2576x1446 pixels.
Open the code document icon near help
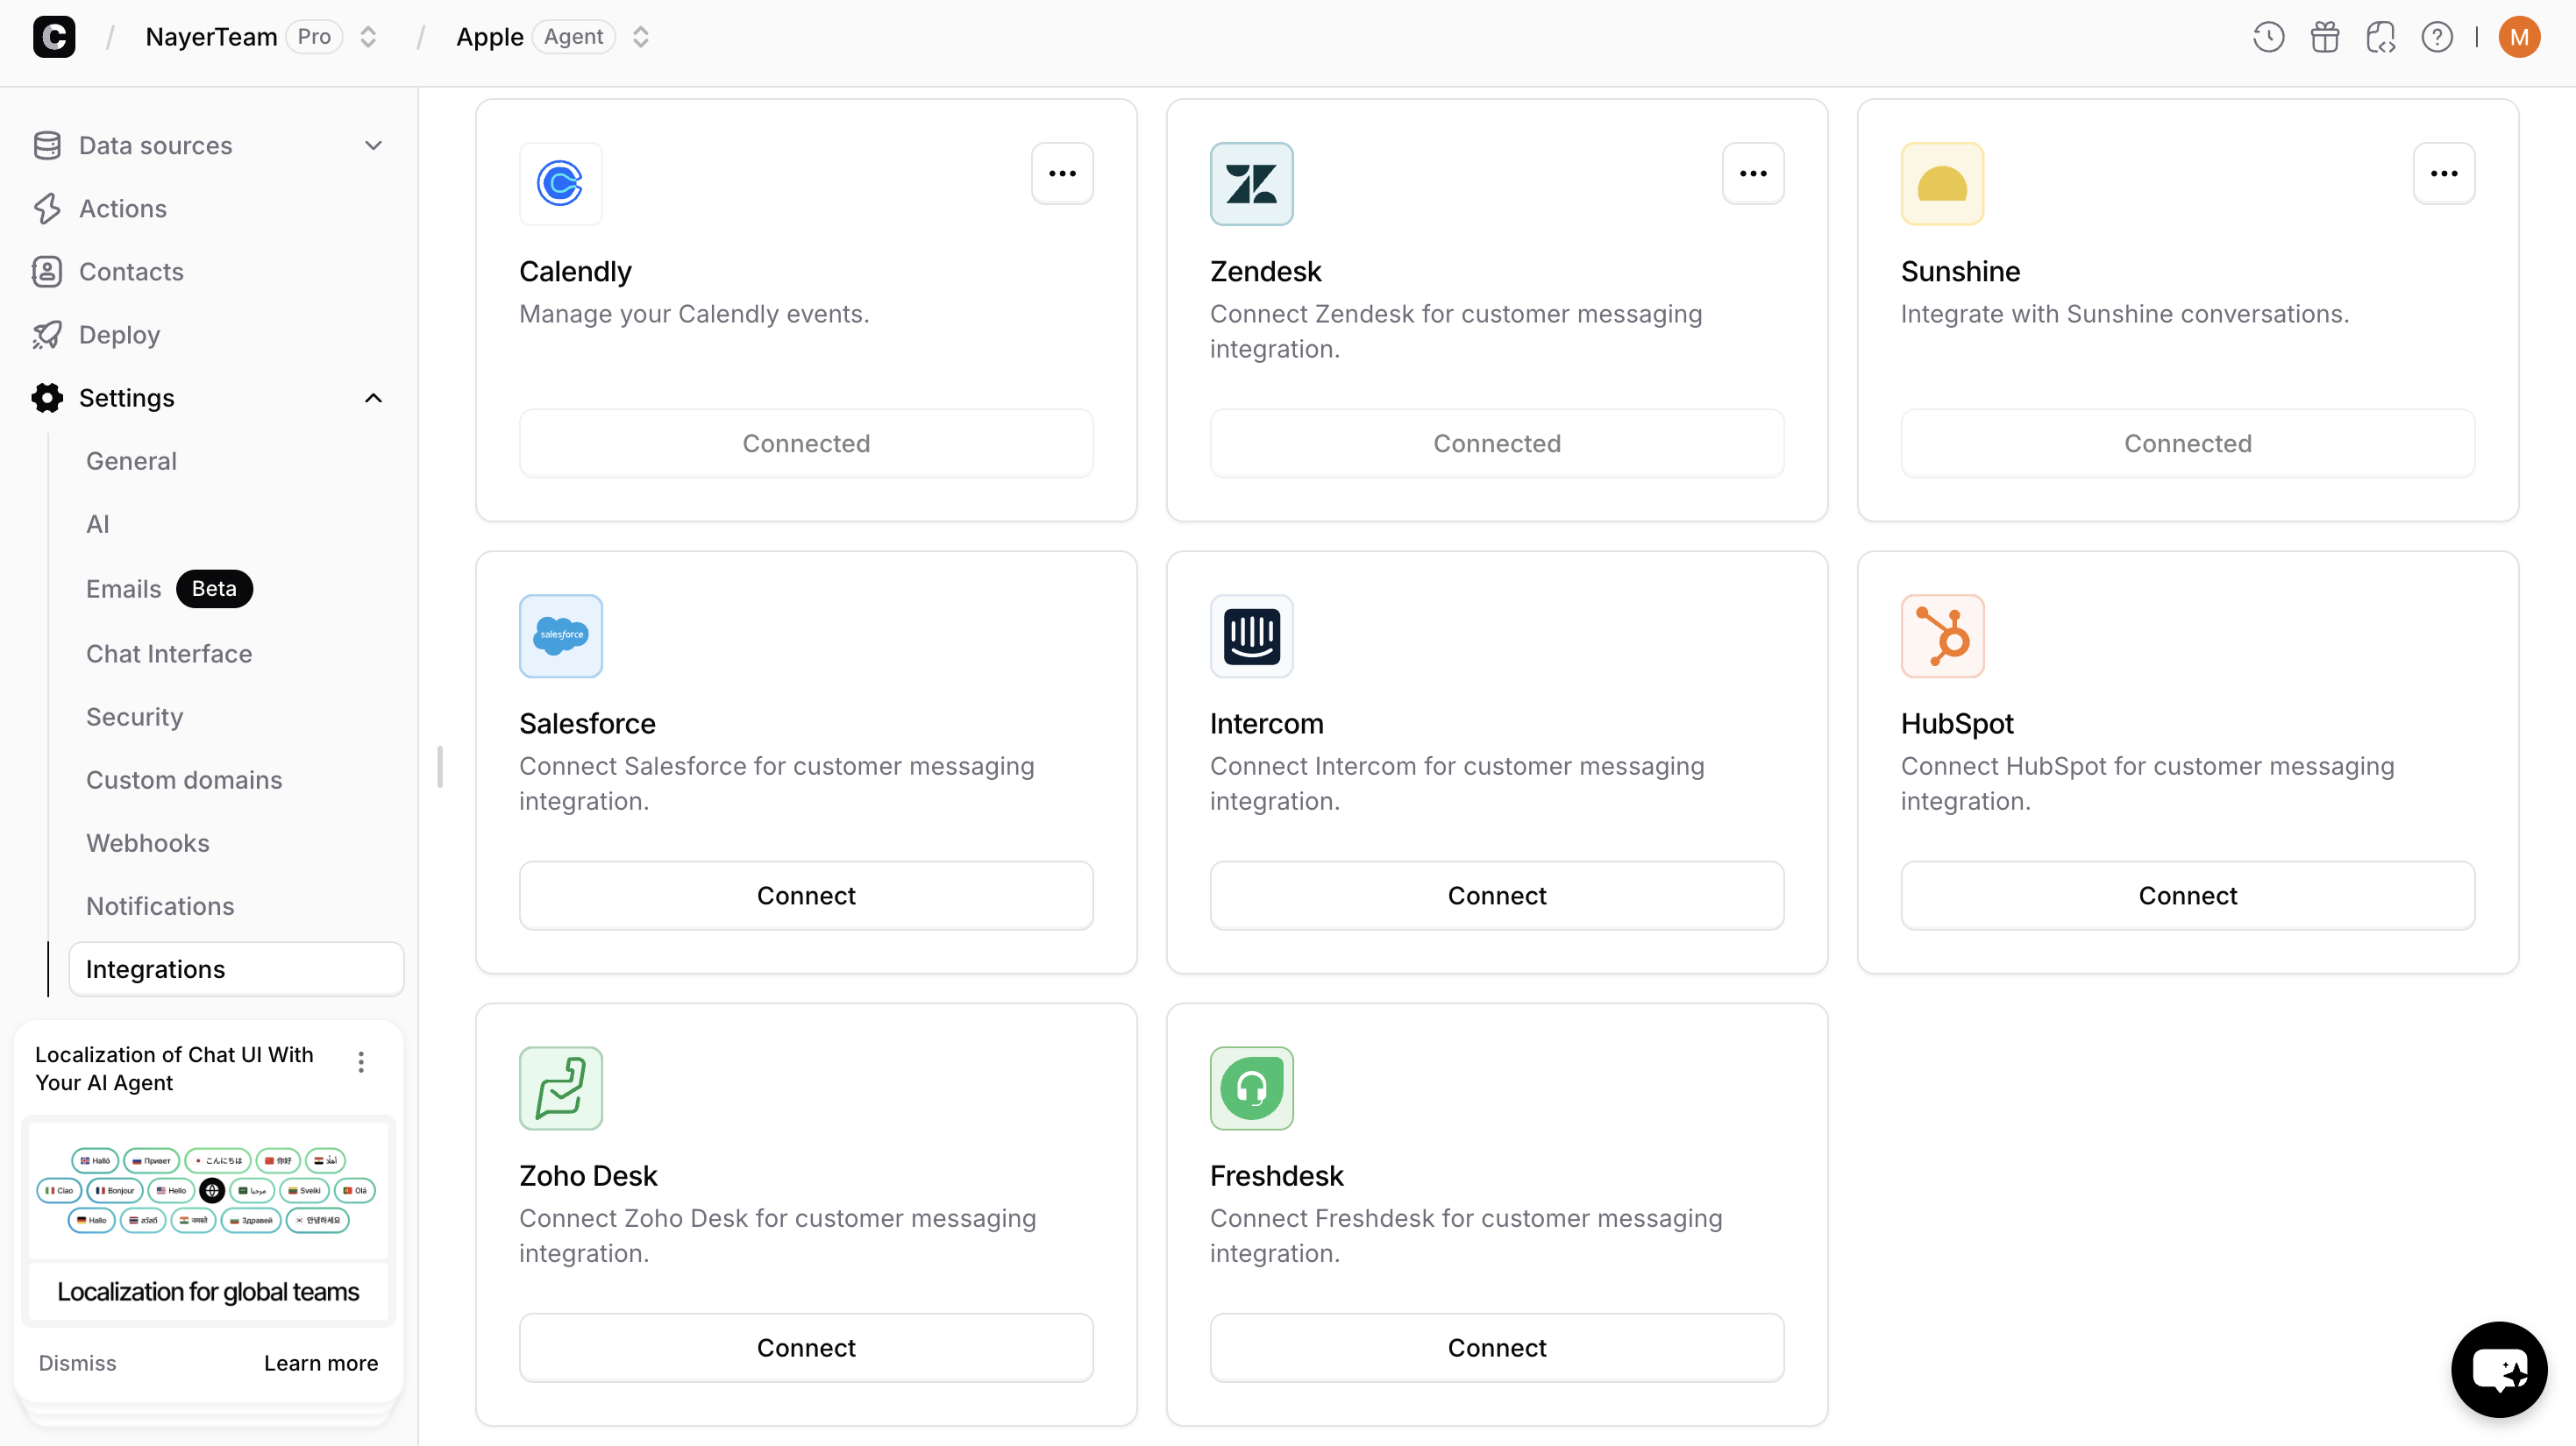(2381, 36)
